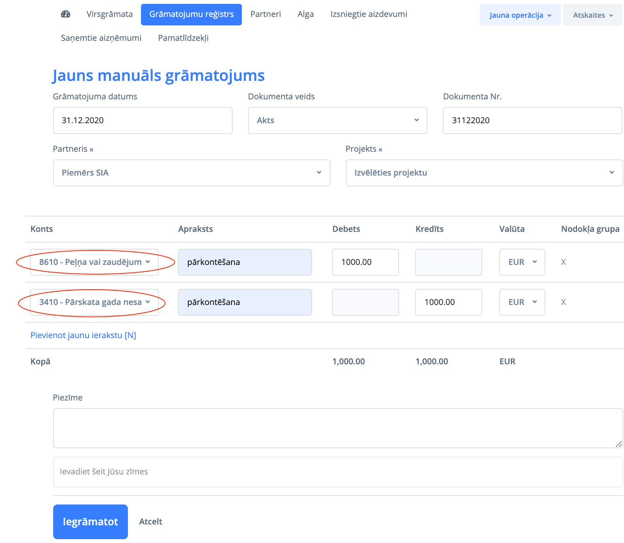
Task: Click Pievienot jaunu ierakstu link
Action: click(83, 335)
